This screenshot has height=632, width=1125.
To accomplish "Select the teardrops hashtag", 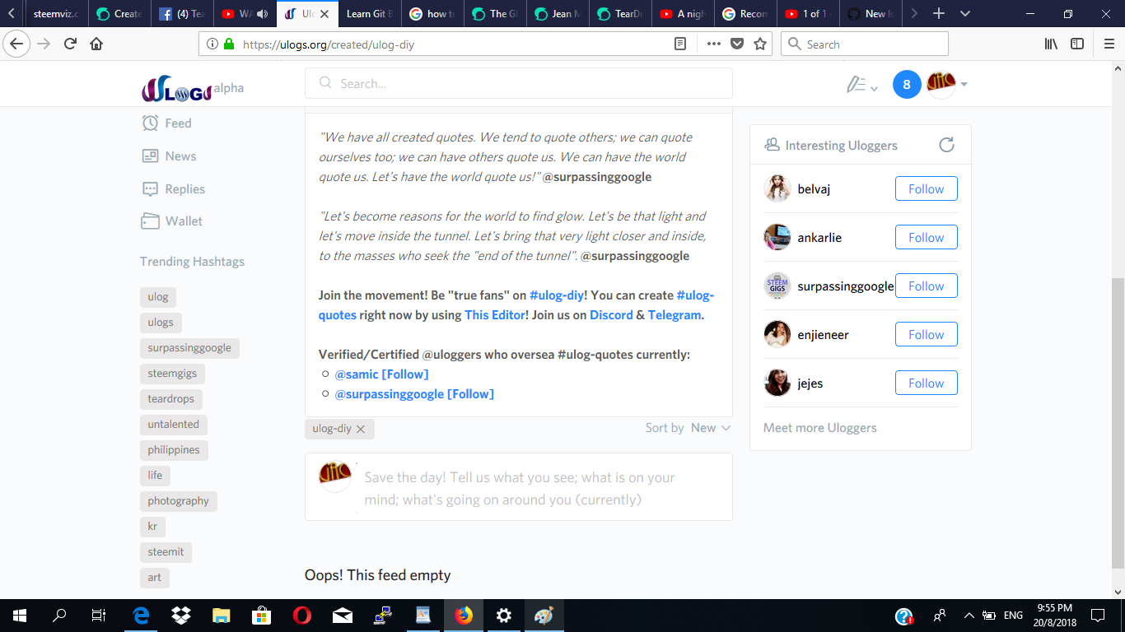I will point(171,399).
